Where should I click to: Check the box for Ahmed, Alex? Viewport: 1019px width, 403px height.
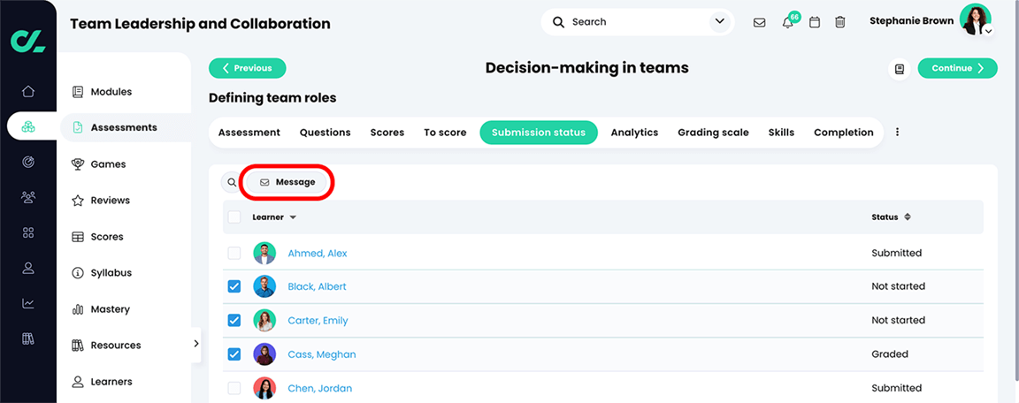click(x=234, y=253)
